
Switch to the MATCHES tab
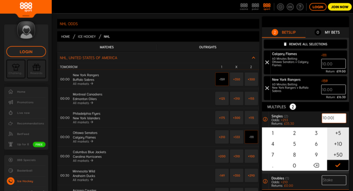tap(107, 47)
